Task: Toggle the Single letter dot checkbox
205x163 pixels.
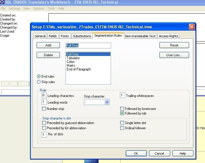Action: 122,123
